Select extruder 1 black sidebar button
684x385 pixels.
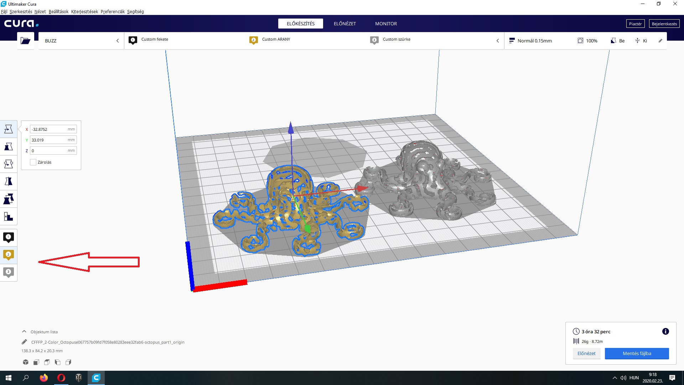pos(9,237)
